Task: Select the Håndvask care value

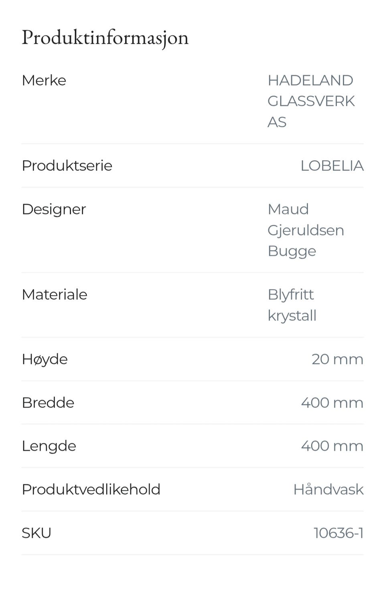Action: tap(328, 489)
